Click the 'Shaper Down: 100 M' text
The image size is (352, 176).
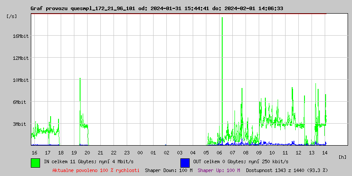(169, 170)
